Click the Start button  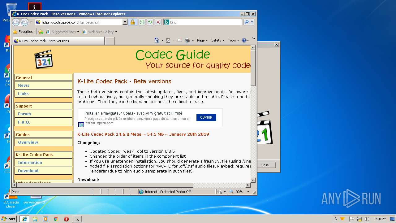(x=9, y=219)
